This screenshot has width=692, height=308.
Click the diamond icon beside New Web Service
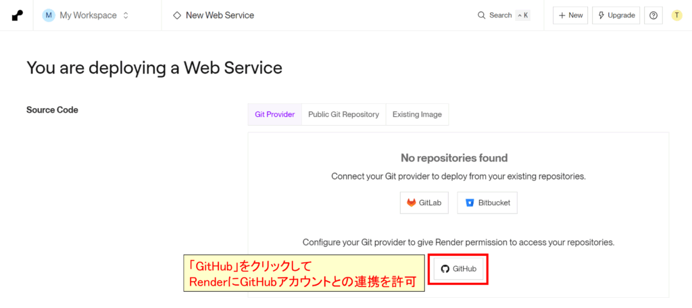(177, 16)
